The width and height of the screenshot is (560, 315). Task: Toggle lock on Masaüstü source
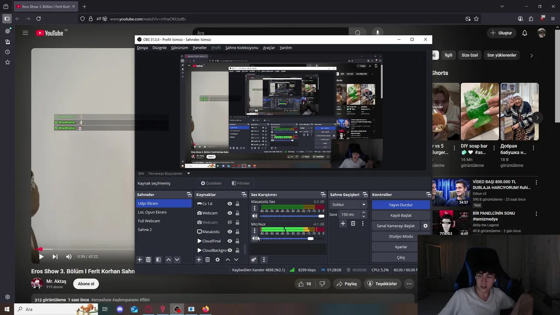click(237, 231)
